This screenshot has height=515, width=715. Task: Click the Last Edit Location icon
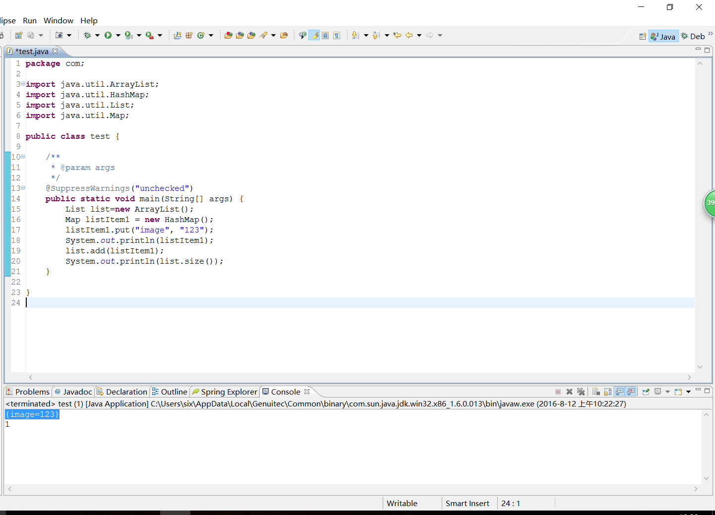point(397,35)
